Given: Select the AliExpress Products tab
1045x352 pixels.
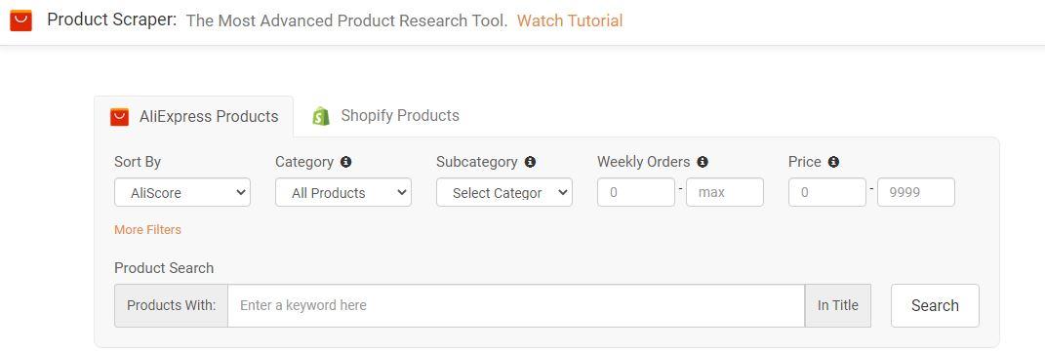Looking at the screenshot, I should [x=194, y=117].
